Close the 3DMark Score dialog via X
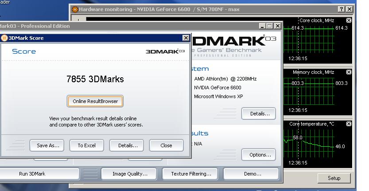Viewport: 369px width, 191px height. pos(186,38)
